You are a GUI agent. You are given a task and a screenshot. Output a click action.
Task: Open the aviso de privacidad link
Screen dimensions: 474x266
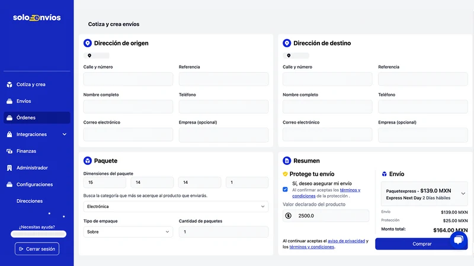point(346,241)
